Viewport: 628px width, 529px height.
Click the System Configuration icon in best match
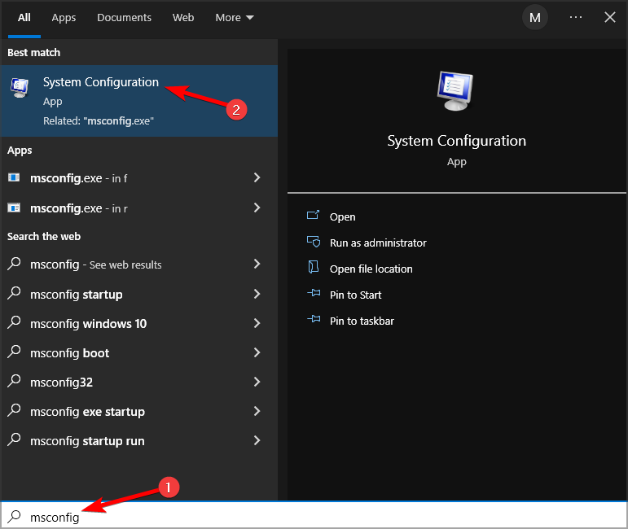[20, 88]
